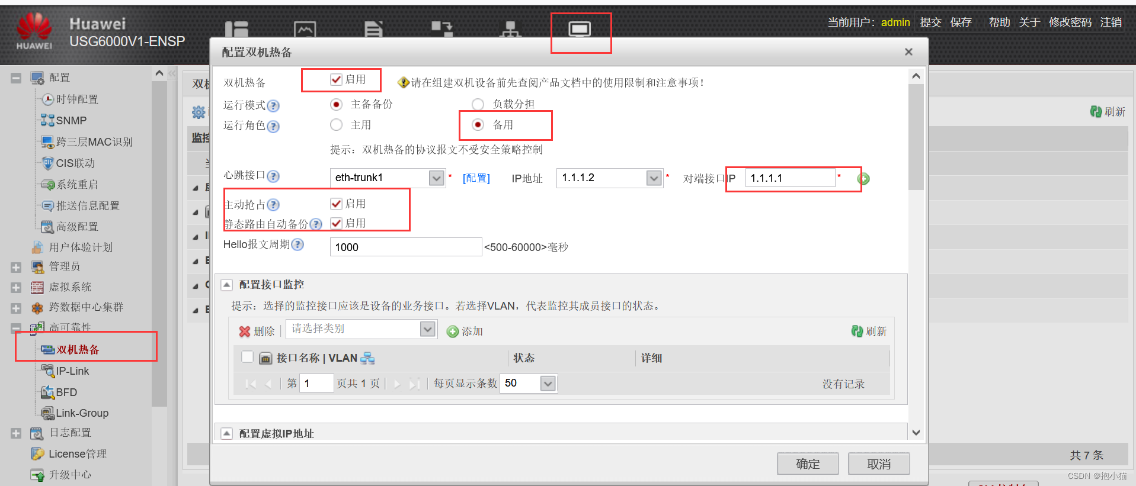Click 确定 button
Screen dimensions: 1136x486
pyautogui.click(x=808, y=464)
